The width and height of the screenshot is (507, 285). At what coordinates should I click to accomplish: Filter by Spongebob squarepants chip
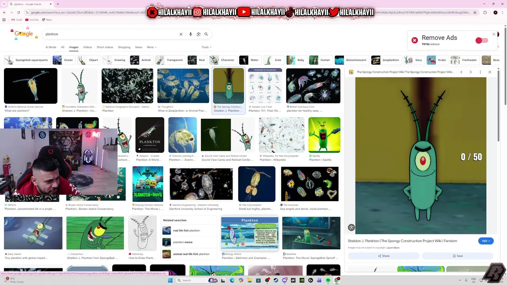[27, 60]
